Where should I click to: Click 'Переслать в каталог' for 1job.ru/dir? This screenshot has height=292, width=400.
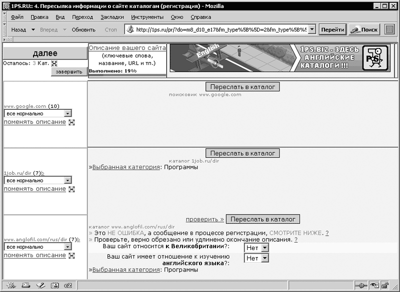pyautogui.click(x=242, y=153)
